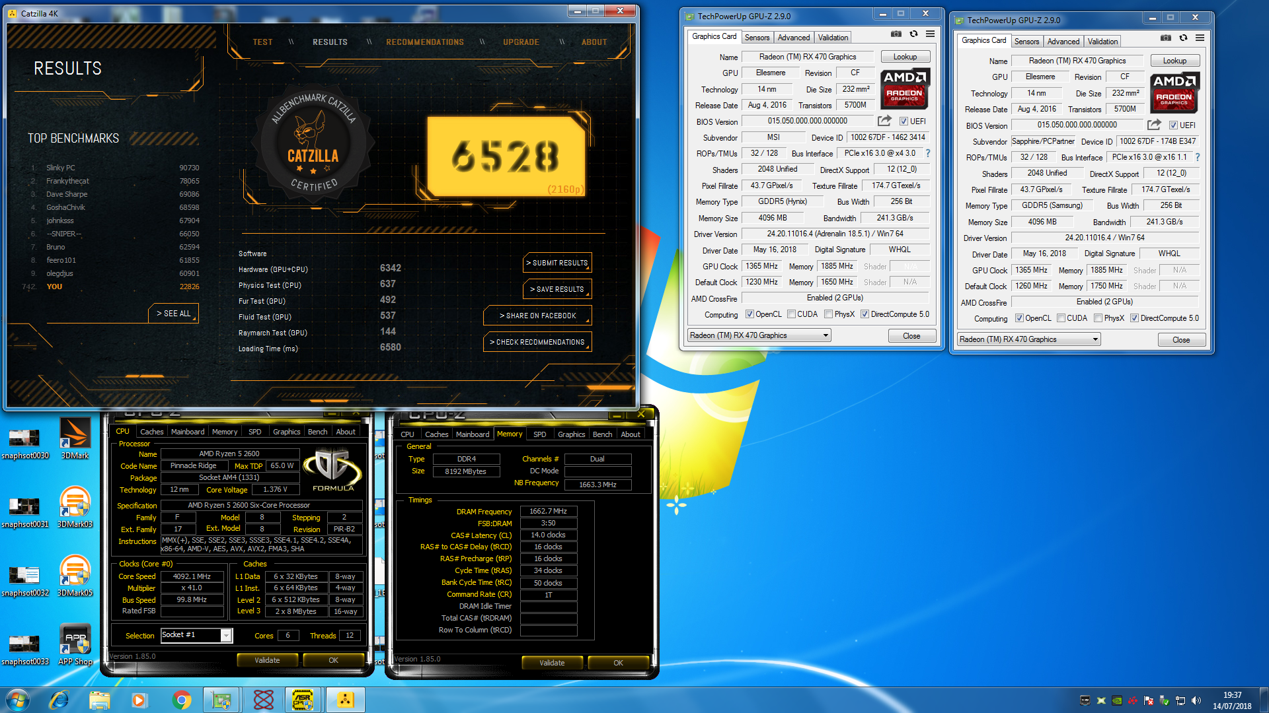Open hamburger menu in MSI GPU-Z window
Screen dimensions: 1269x713
click(x=930, y=34)
